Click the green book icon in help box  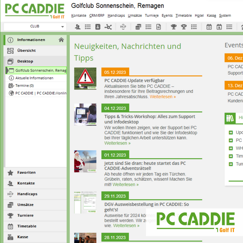(230, 118)
